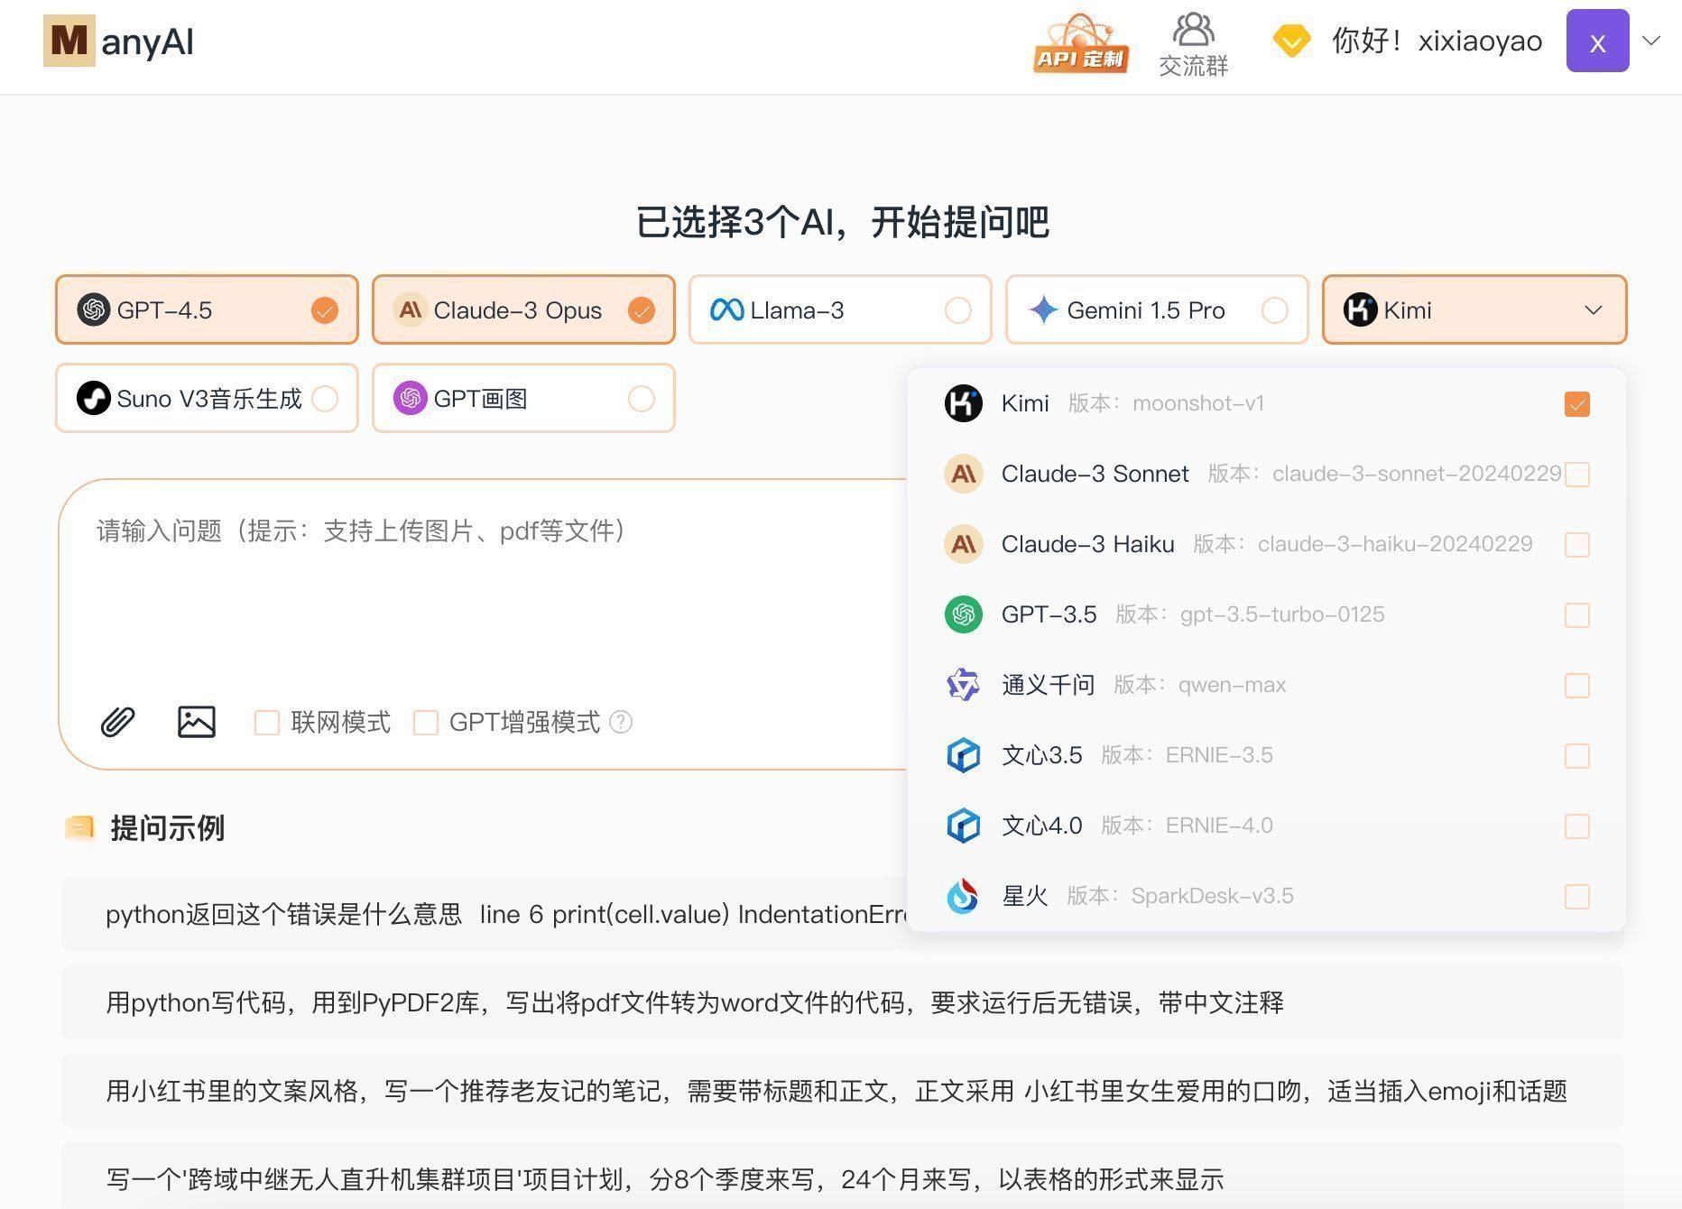Viewport: 1682px width, 1209px height.
Task: Click the Gemini sparkle icon
Action: point(1044,310)
